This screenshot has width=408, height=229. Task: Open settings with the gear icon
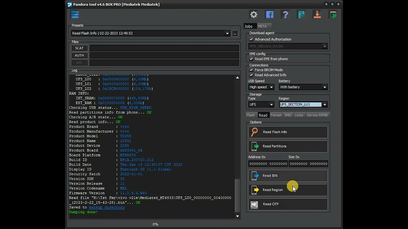[x=254, y=14]
